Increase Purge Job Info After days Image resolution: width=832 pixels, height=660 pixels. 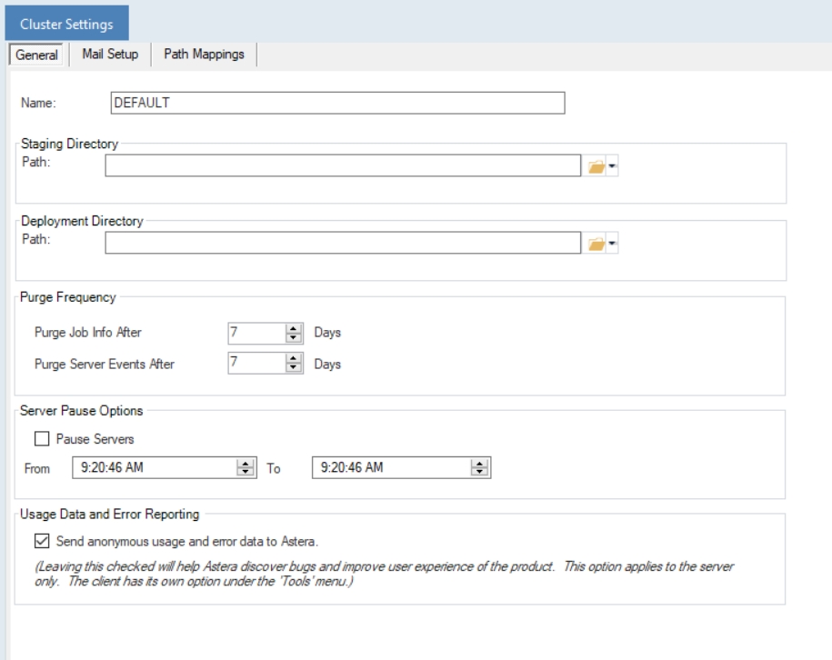coord(294,328)
